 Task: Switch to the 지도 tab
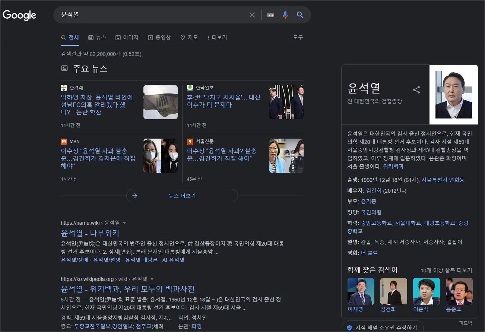pyautogui.click(x=189, y=38)
